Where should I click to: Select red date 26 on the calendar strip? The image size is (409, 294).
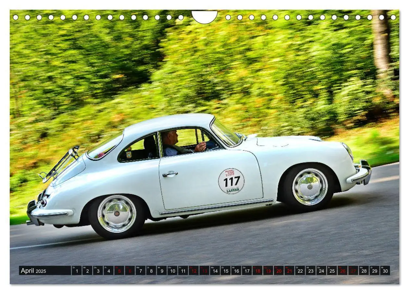point(343,271)
